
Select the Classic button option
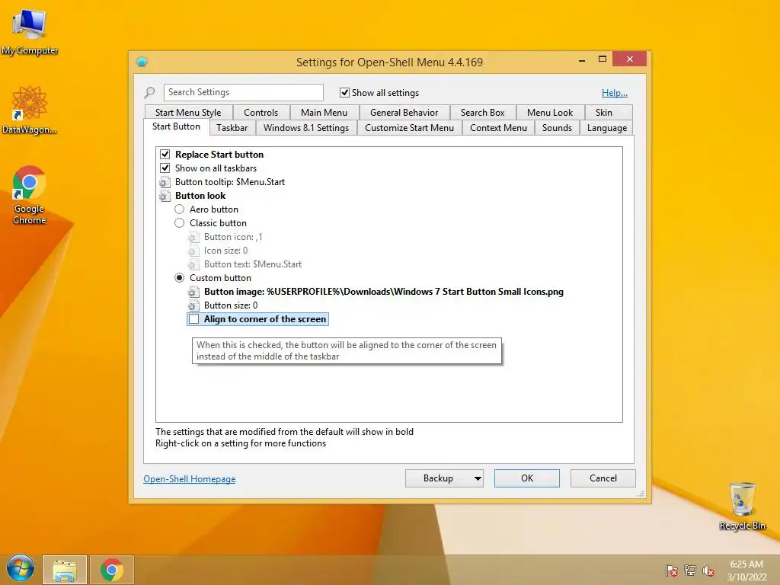click(180, 223)
